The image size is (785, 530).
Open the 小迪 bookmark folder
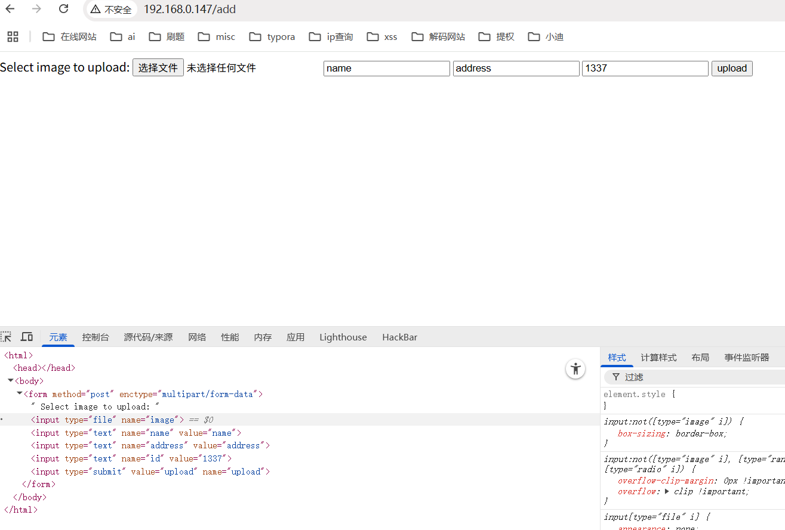coord(546,37)
